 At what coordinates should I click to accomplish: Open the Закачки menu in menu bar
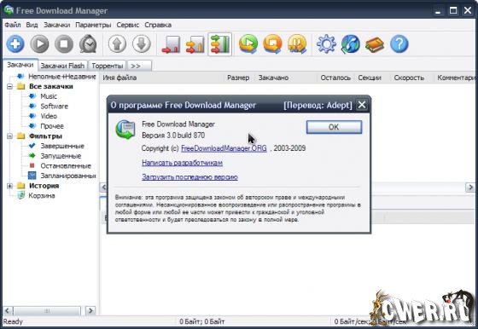pos(56,25)
